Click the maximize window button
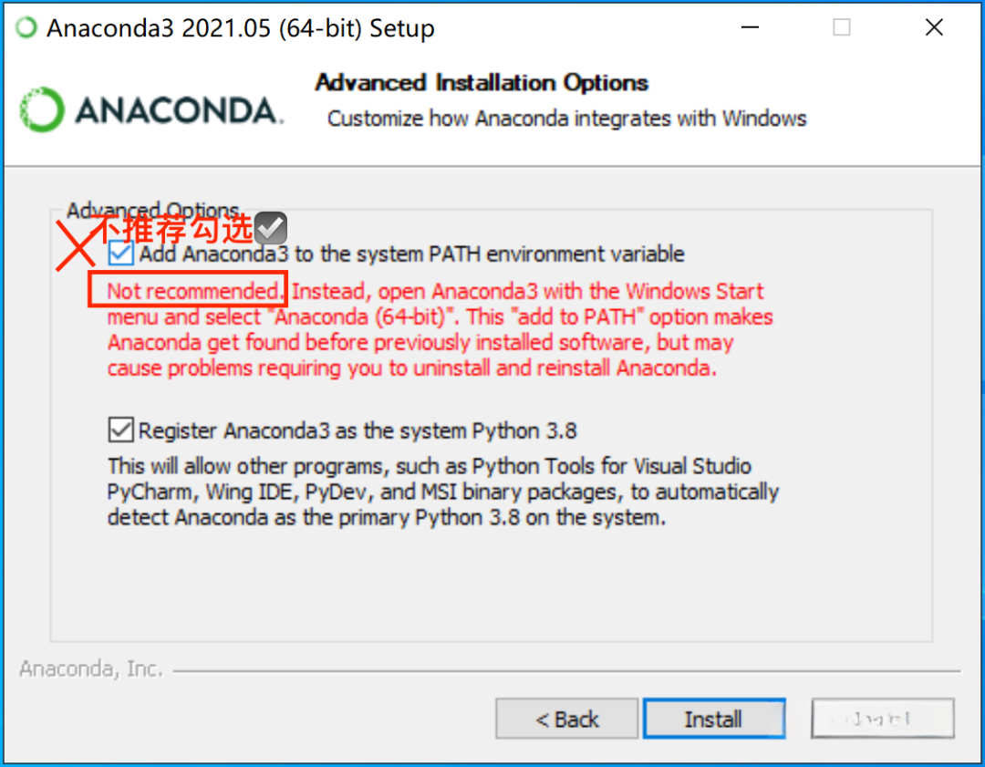 (x=841, y=28)
